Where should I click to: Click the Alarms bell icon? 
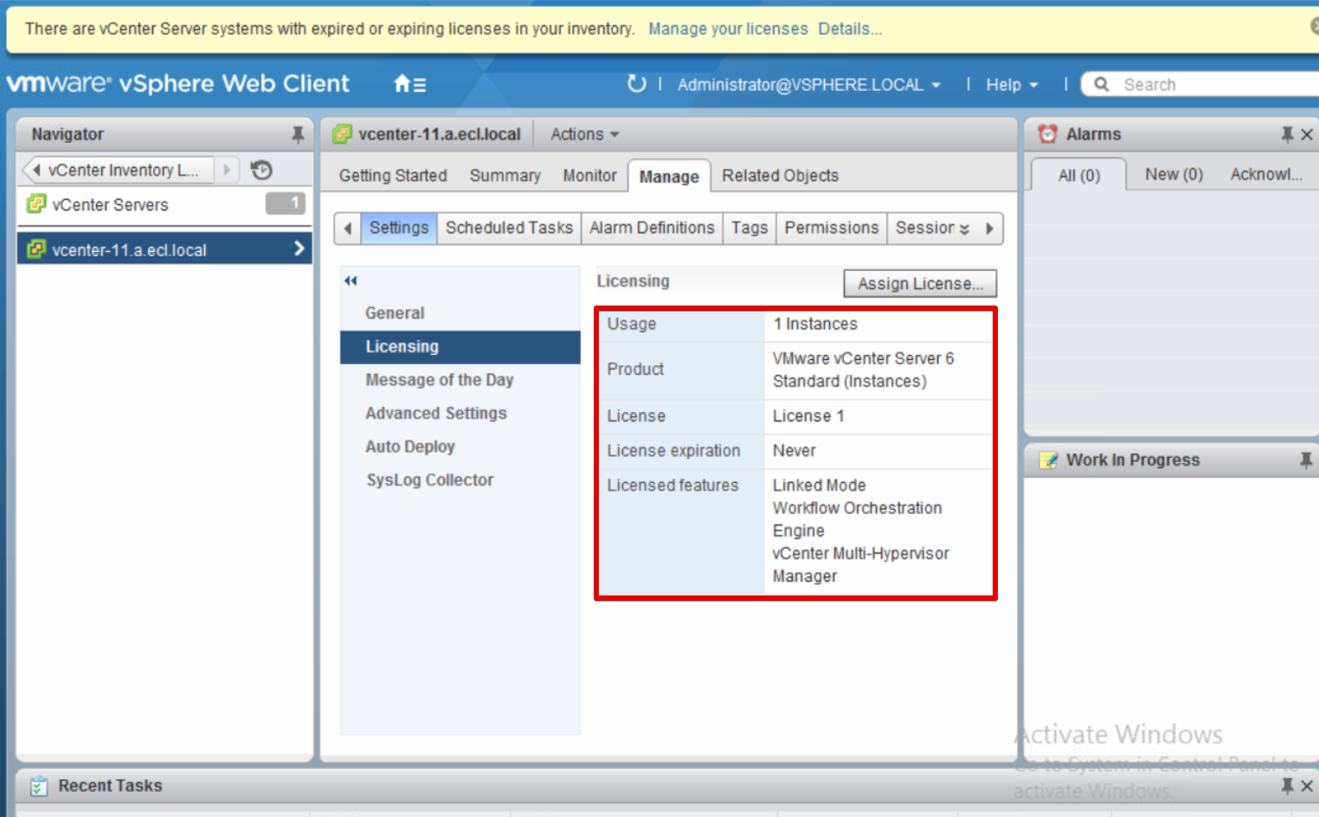[x=1048, y=134]
